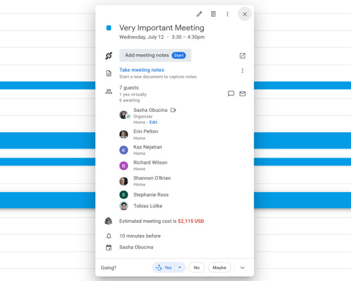Open event options three-dot menu at top

pyautogui.click(x=227, y=14)
